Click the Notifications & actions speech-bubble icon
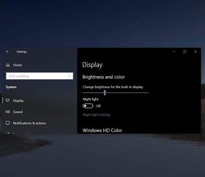This screenshot has height=177, width=205. pos(8,123)
